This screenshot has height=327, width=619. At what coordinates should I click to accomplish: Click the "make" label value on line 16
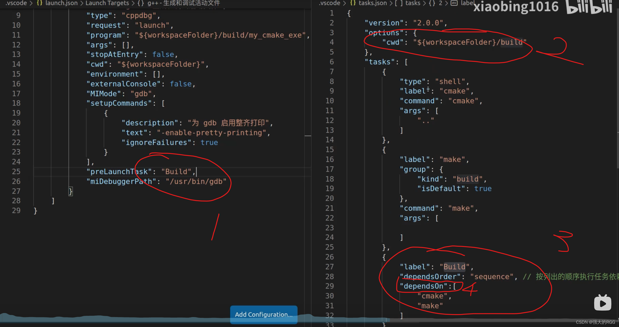coord(452,160)
